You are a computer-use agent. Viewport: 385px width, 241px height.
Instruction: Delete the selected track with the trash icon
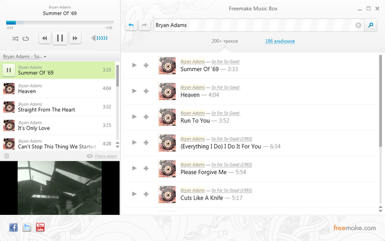(7, 156)
